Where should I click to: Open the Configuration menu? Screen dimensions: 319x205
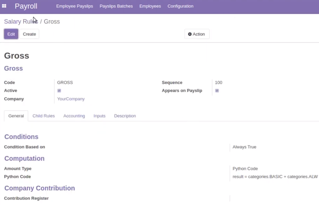coord(180,6)
